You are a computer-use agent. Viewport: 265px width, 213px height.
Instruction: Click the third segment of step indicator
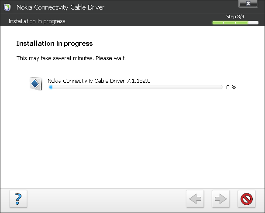point(241,22)
